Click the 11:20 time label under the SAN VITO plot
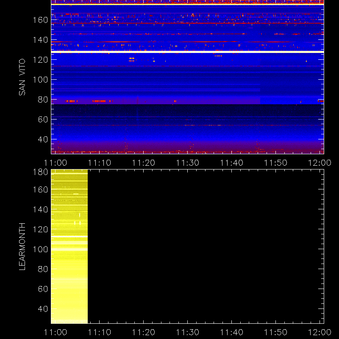Screen dimensions: 339x339 [x=144, y=163]
